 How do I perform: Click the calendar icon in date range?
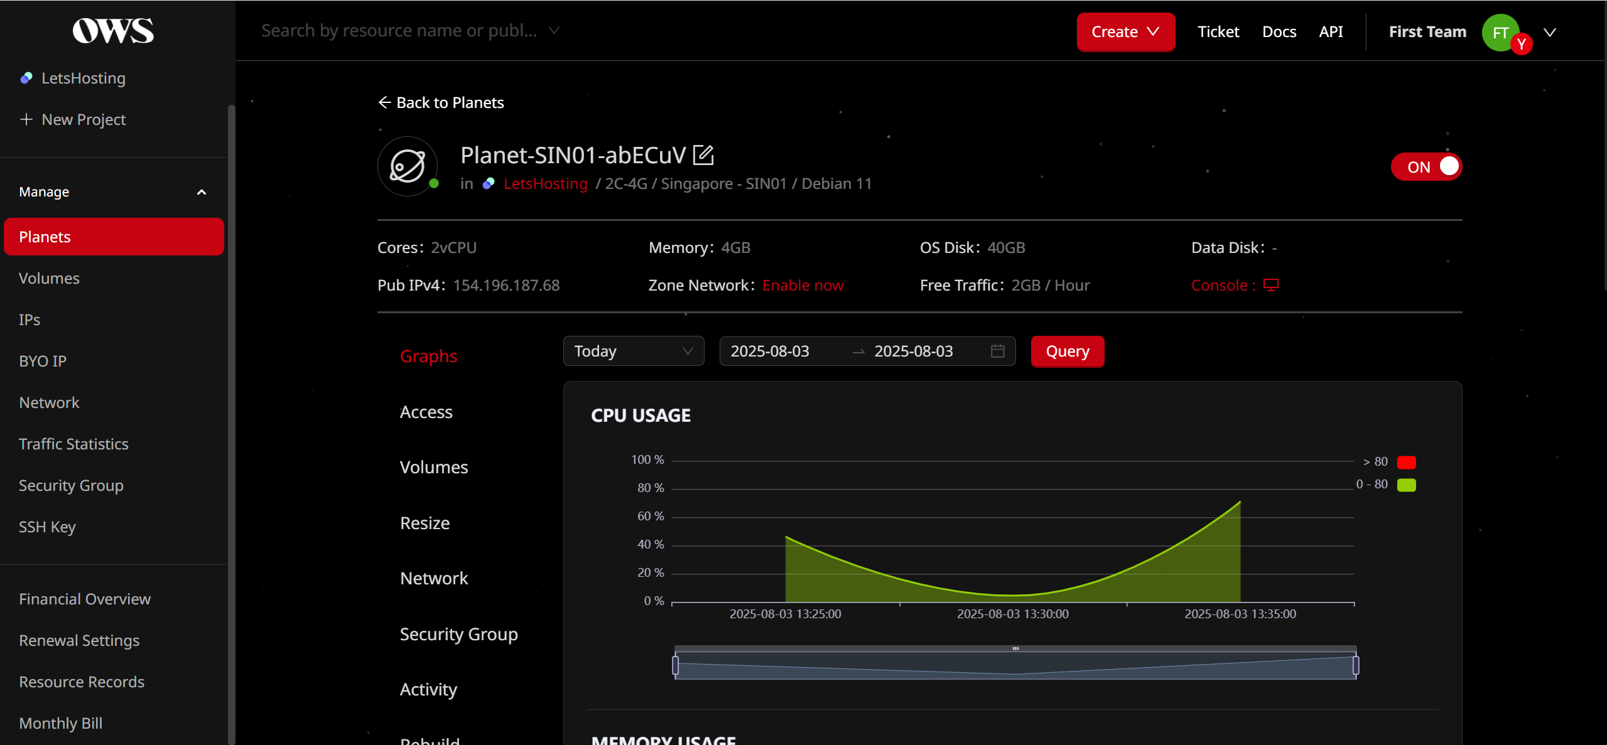[x=997, y=351]
